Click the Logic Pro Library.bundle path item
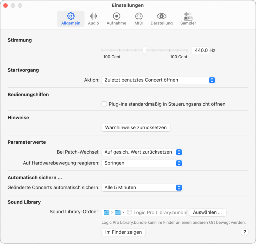 (160, 212)
